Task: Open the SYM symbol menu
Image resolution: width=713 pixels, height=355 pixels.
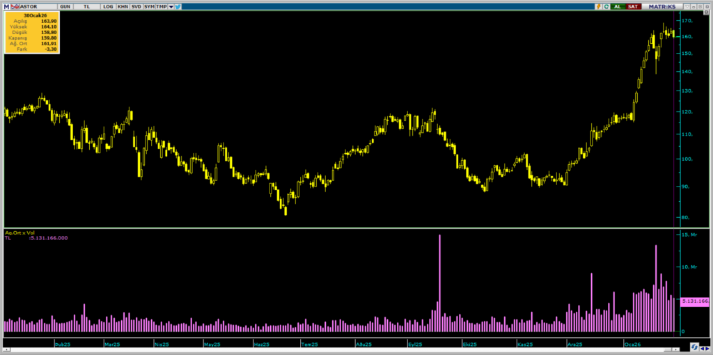Action: (x=149, y=6)
